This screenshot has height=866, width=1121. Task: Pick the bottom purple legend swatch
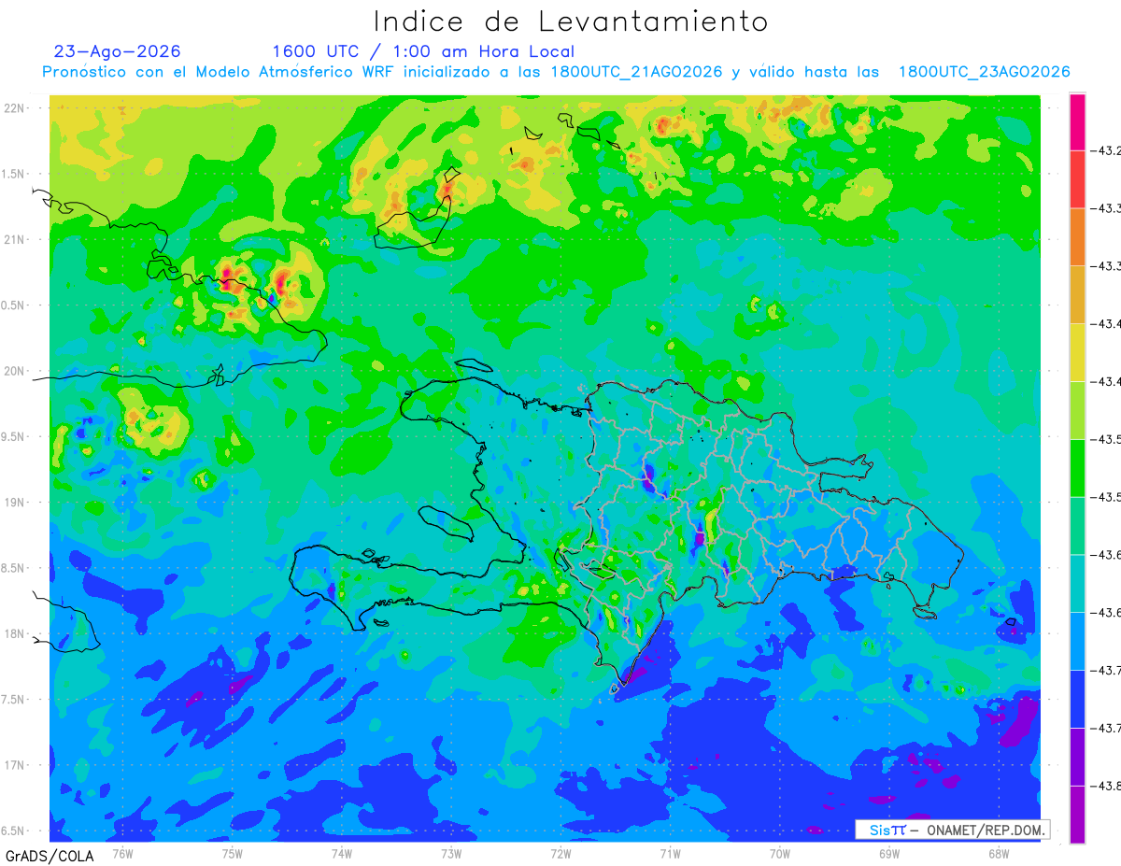coord(1077,815)
